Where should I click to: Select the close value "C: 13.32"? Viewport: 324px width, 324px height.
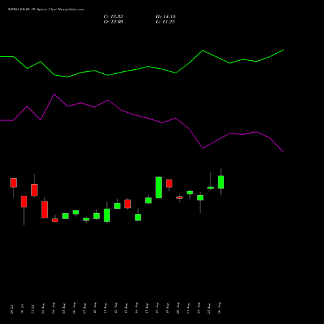[113, 17]
